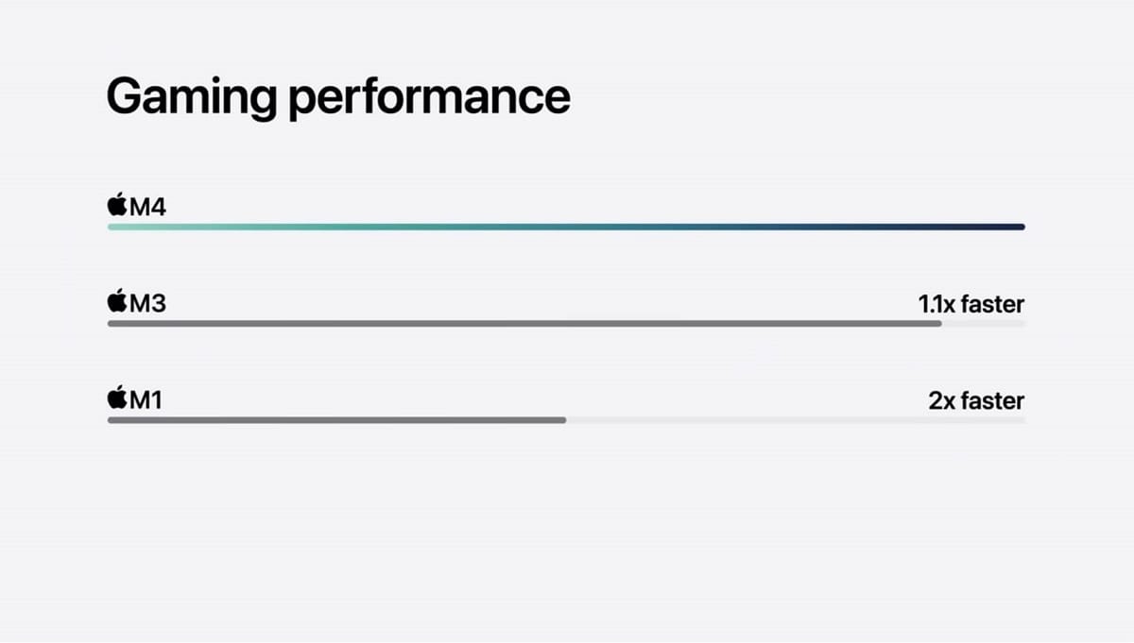
Task: Click the right end of the M1 filled bar
Action: pyautogui.click(x=561, y=420)
